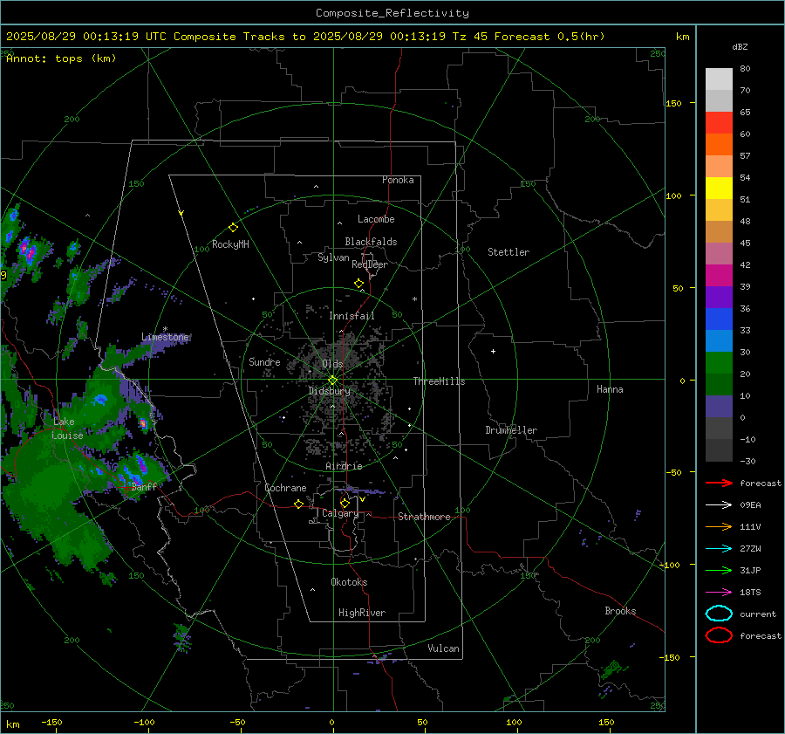Click the white 09EA arrow legend entry
The image size is (785, 734).
tap(719, 505)
